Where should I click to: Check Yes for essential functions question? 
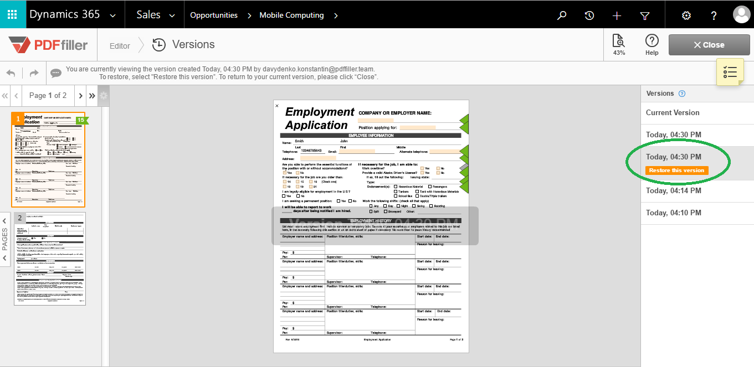(x=285, y=173)
